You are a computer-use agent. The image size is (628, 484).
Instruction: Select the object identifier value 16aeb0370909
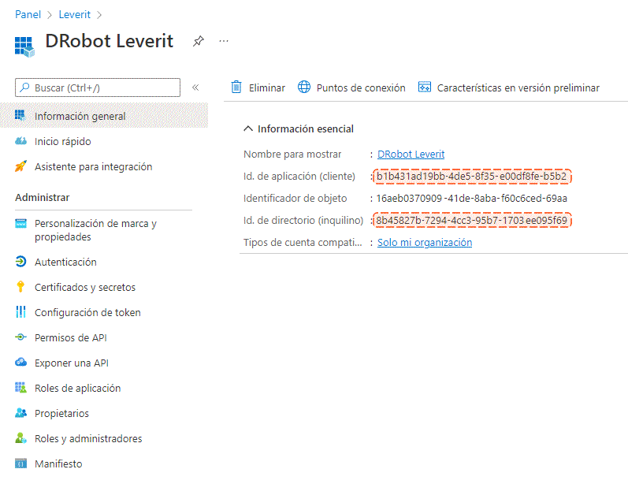click(x=471, y=199)
